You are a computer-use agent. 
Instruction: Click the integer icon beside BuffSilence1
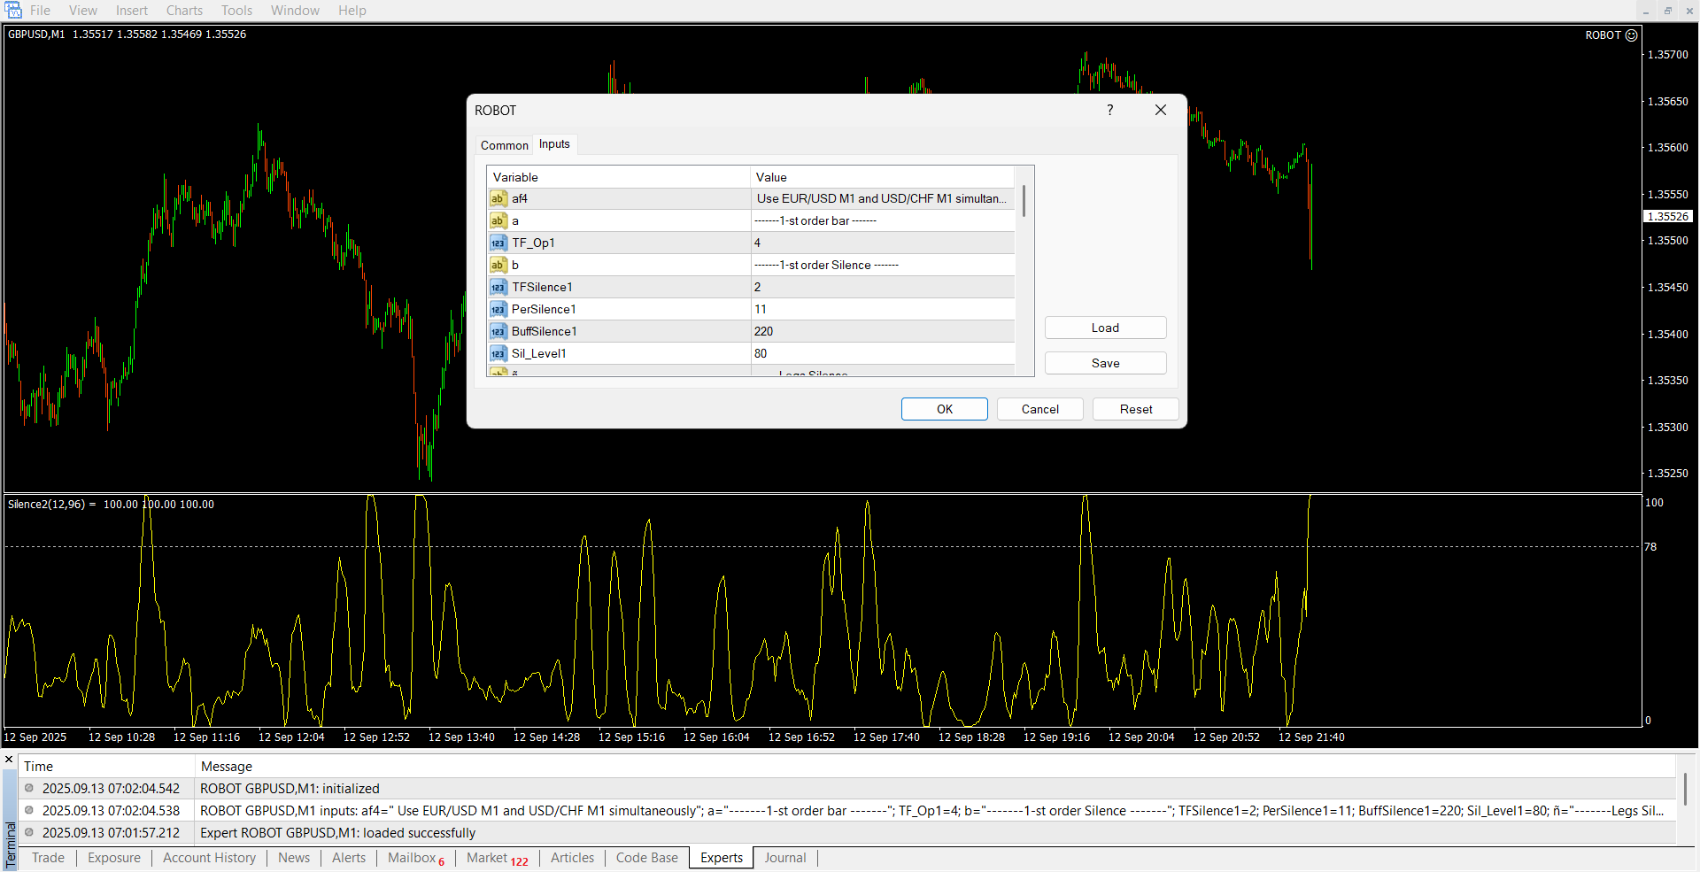(x=498, y=332)
